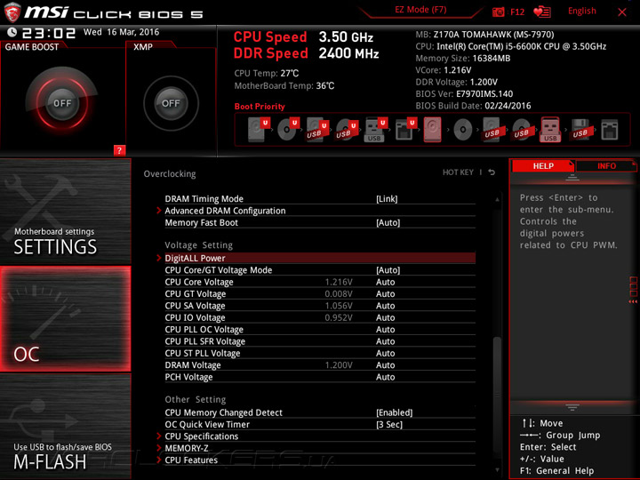The height and width of the screenshot is (480, 640).
Task: Select PCH Voltage Auto field
Action: click(x=385, y=377)
